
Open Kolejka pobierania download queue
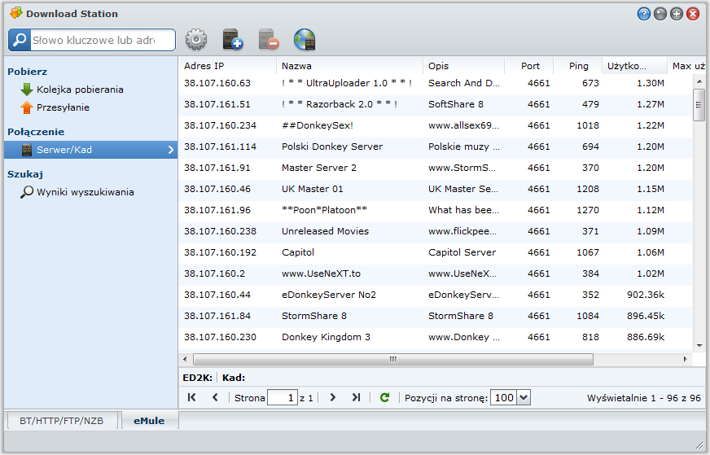(x=72, y=90)
